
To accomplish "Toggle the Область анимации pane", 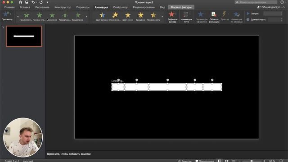I will (x=214, y=17).
